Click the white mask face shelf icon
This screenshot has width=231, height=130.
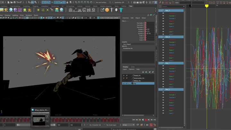(116, 10)
